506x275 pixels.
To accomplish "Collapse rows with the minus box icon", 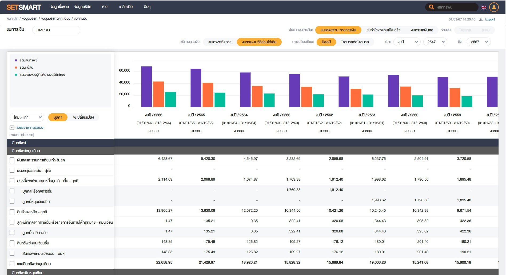I will 12,128.
